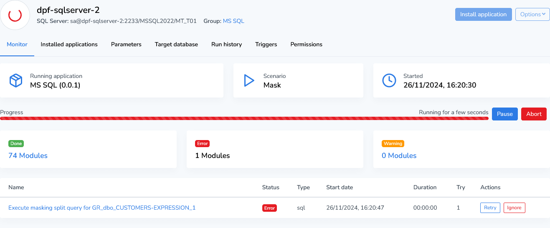The height and width of the screenshot is (228, 550).
Task: Click the red Error badge above 1 Modules
Action: (202, 143)
